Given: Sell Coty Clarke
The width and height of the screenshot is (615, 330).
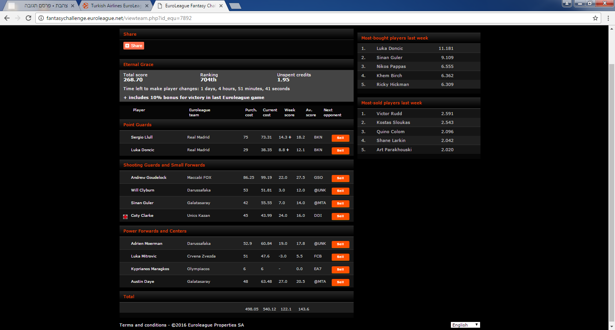Looking at the screenshot, I should tap(340, 216).
